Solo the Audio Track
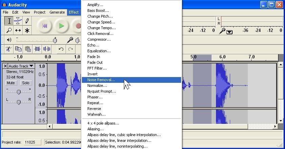This screenshot has width=285, height=149. pos(26,83)
